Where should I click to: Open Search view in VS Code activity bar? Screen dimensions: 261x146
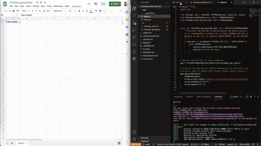pyautogui.click(x=134, y=15)
